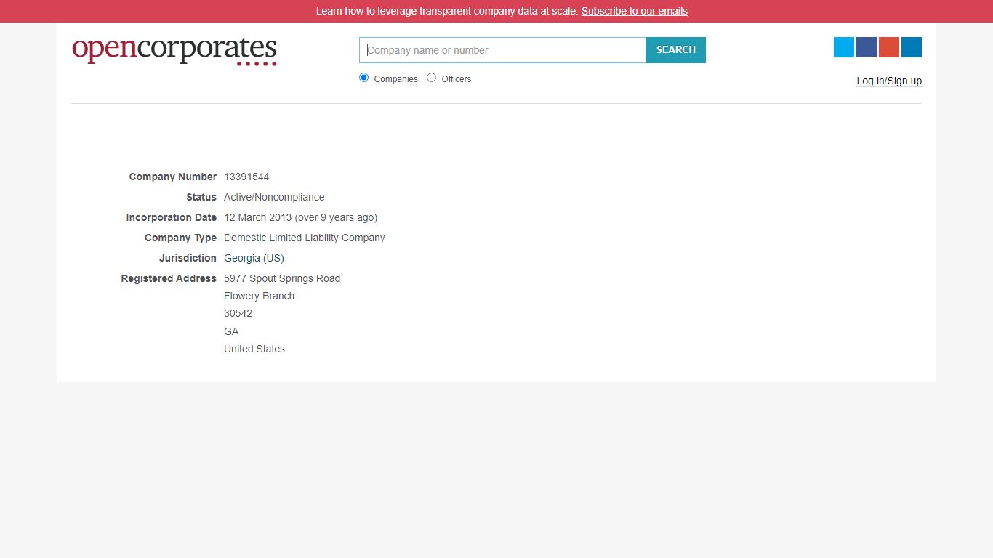Click the GA state line
This screenshot has width=993, height=558.
click(x=231, y=331)
